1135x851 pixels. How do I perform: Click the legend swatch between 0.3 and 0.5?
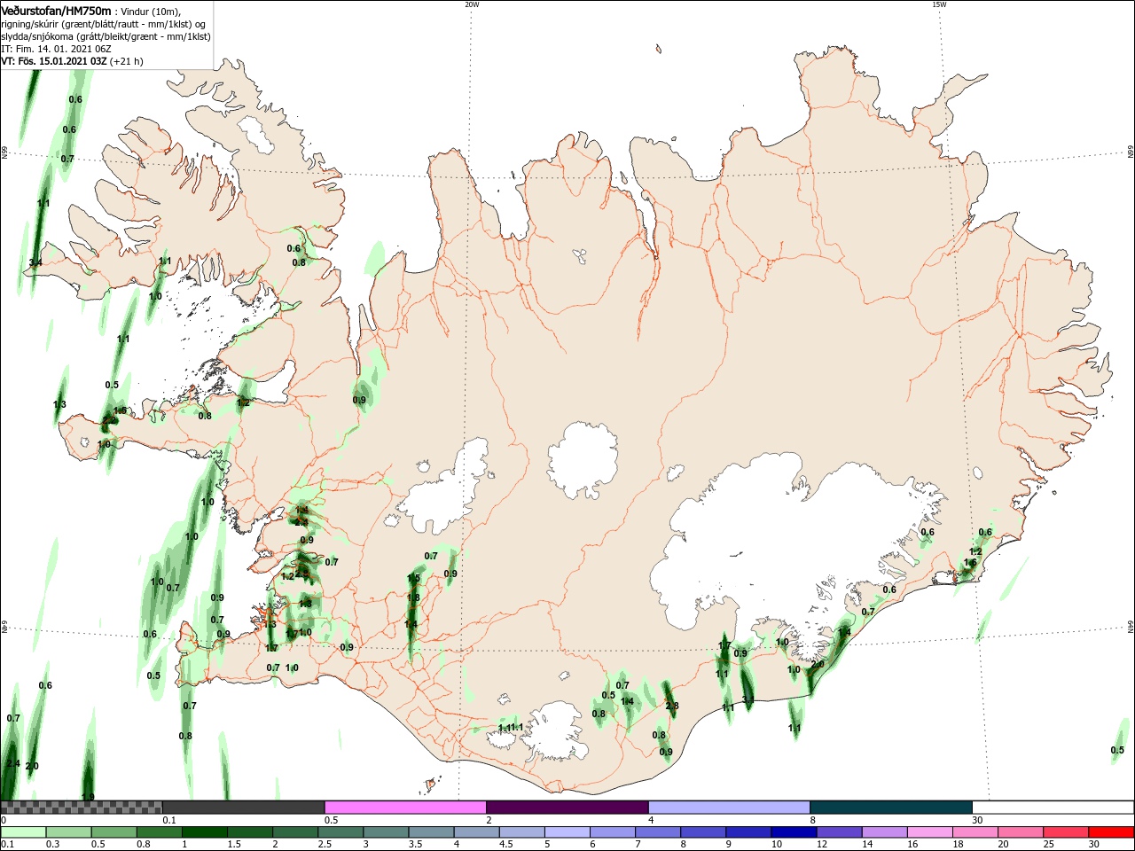point(68,832)
